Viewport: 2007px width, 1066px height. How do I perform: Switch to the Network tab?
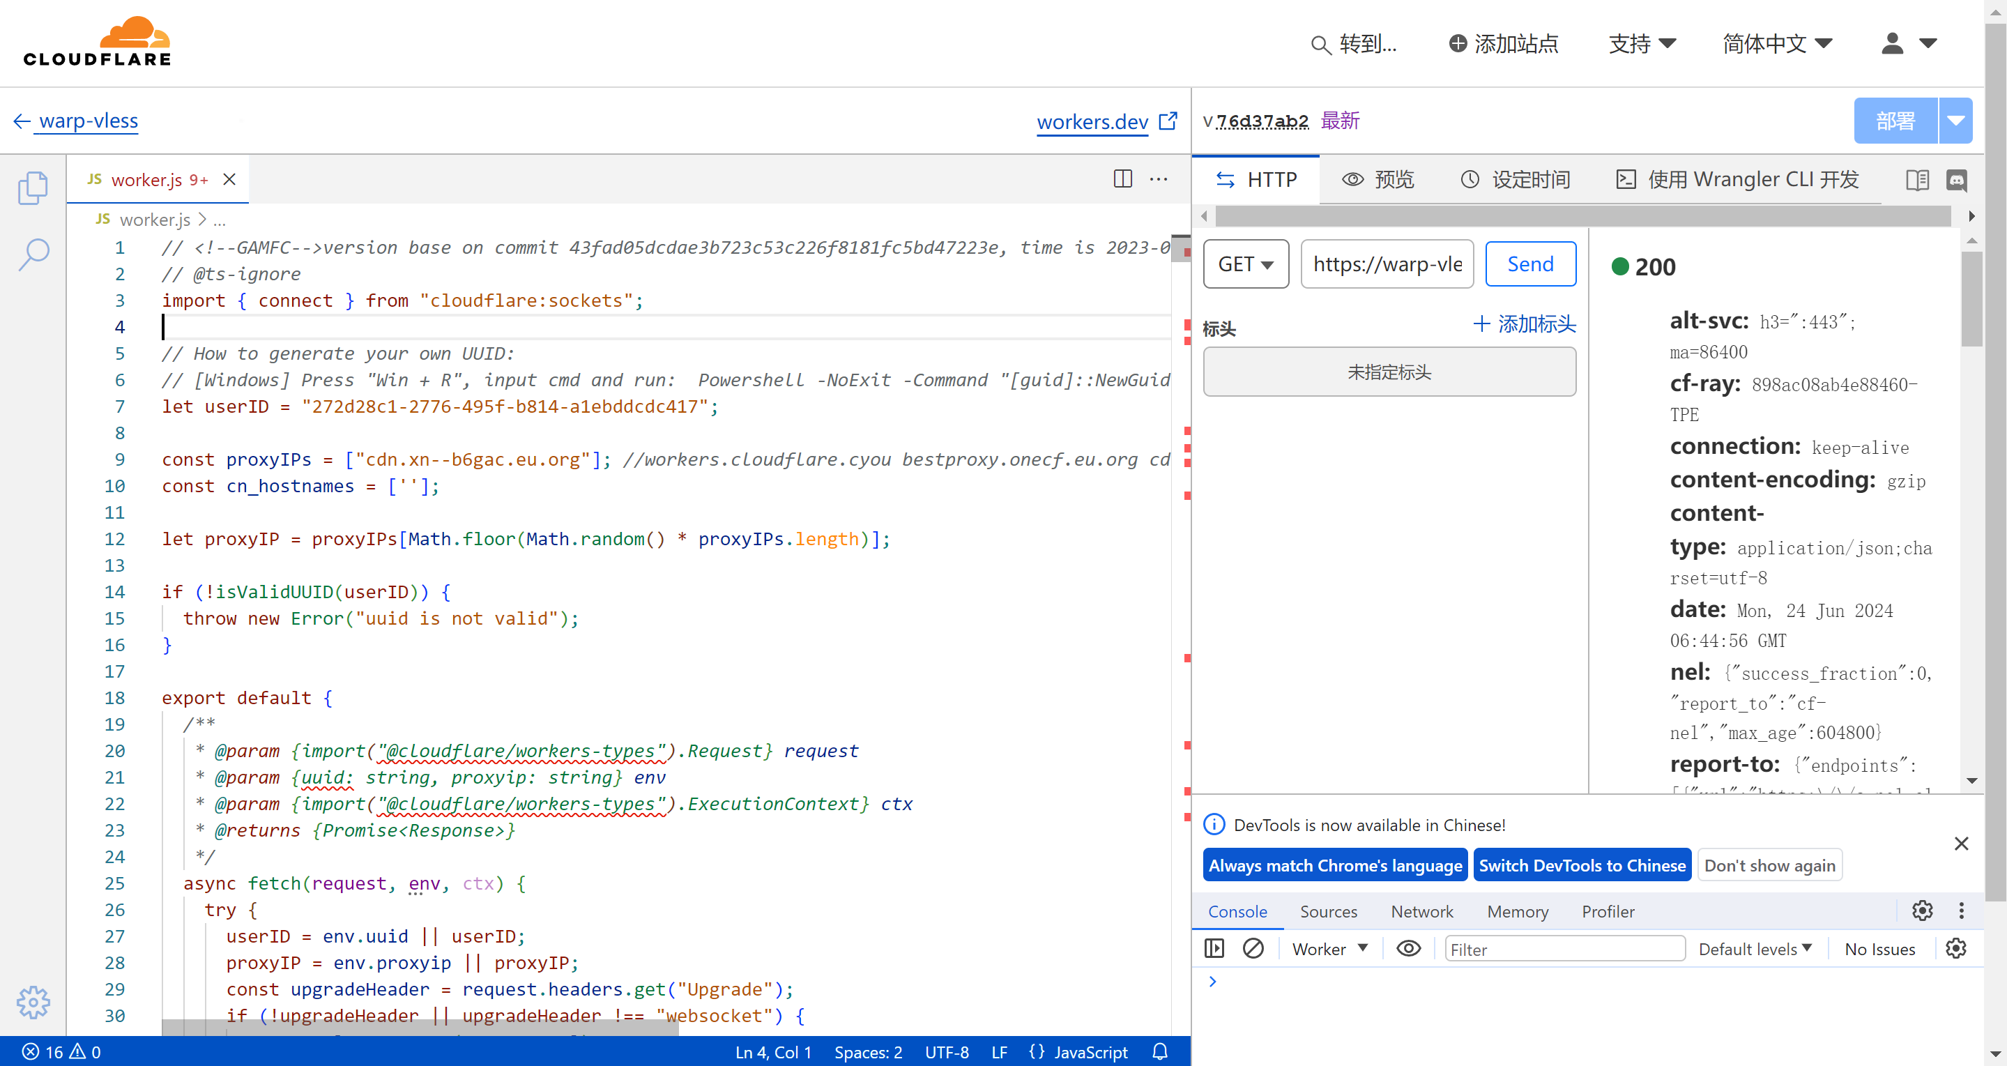(x=1422, y=911)
